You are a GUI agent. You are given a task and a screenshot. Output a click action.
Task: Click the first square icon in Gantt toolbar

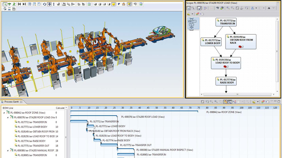click(202, 102)
